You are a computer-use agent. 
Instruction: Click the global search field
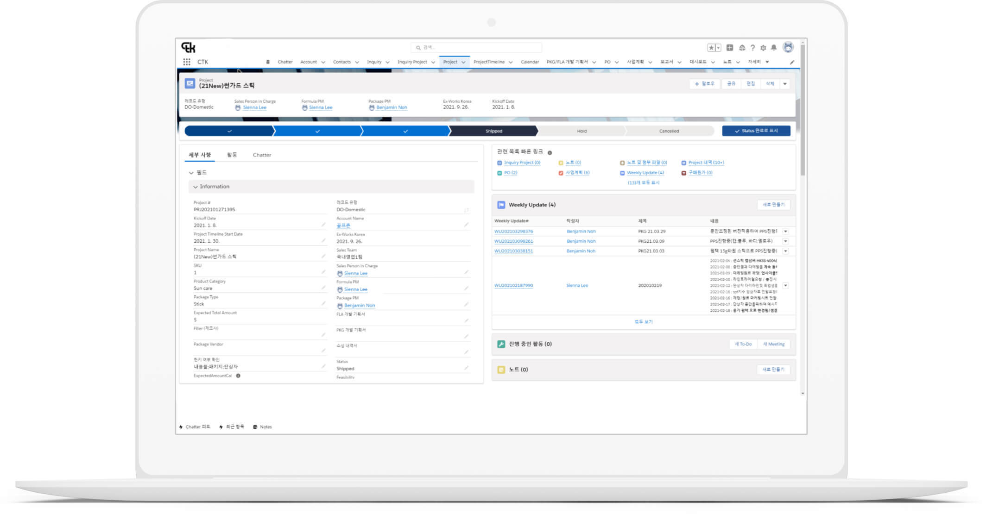pos(477,48)
